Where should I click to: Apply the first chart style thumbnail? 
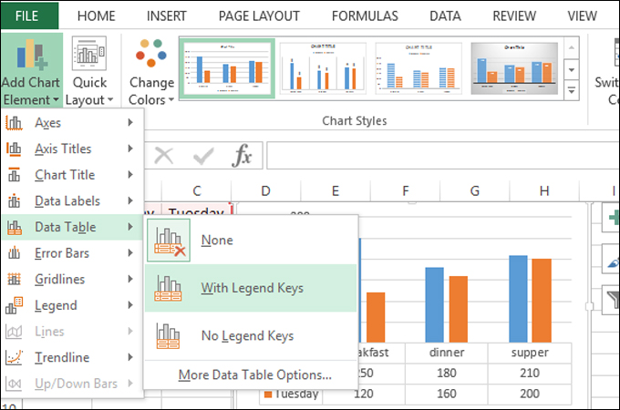point(227,68)
